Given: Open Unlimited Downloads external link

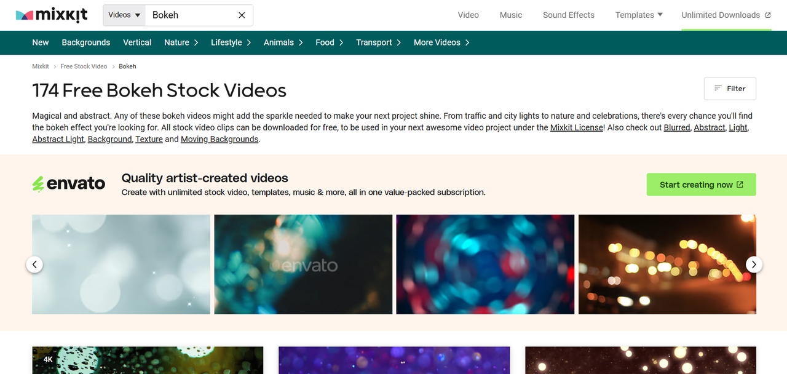Looking at the screenshot, I should pos(726,15).
